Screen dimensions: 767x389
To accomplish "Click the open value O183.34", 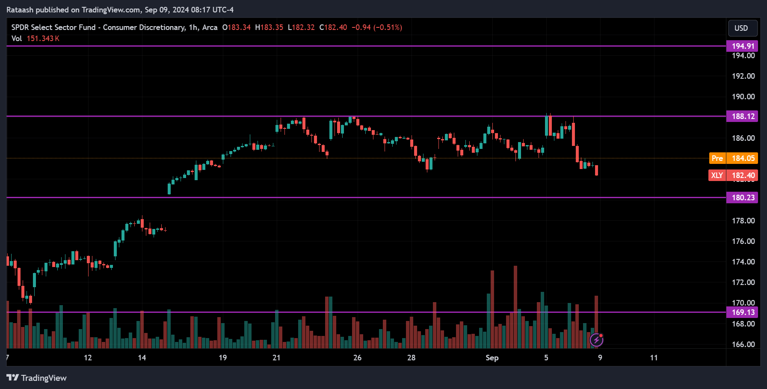I will (x=237, y=27).
